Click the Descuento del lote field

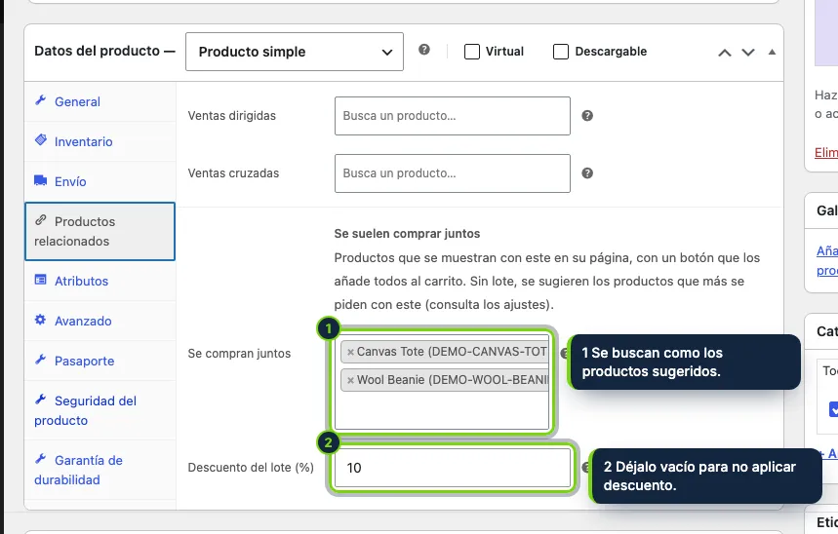point(453,468)
